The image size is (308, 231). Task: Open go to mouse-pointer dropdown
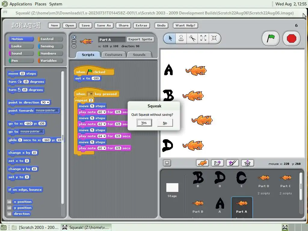tap(42, 131)
